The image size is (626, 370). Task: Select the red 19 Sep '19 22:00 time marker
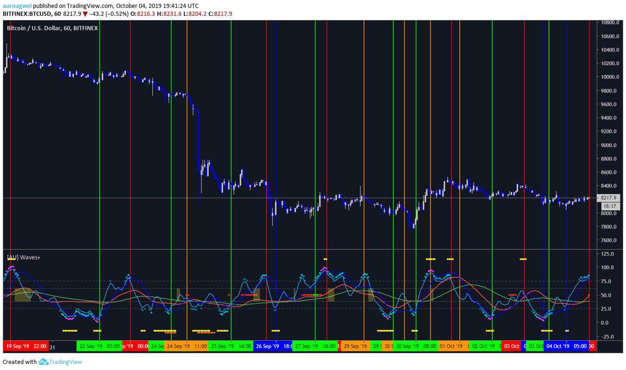click(x=26, y=346)
